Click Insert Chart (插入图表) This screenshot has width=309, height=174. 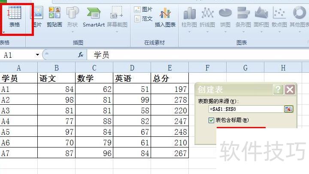[x=165, y=17]
